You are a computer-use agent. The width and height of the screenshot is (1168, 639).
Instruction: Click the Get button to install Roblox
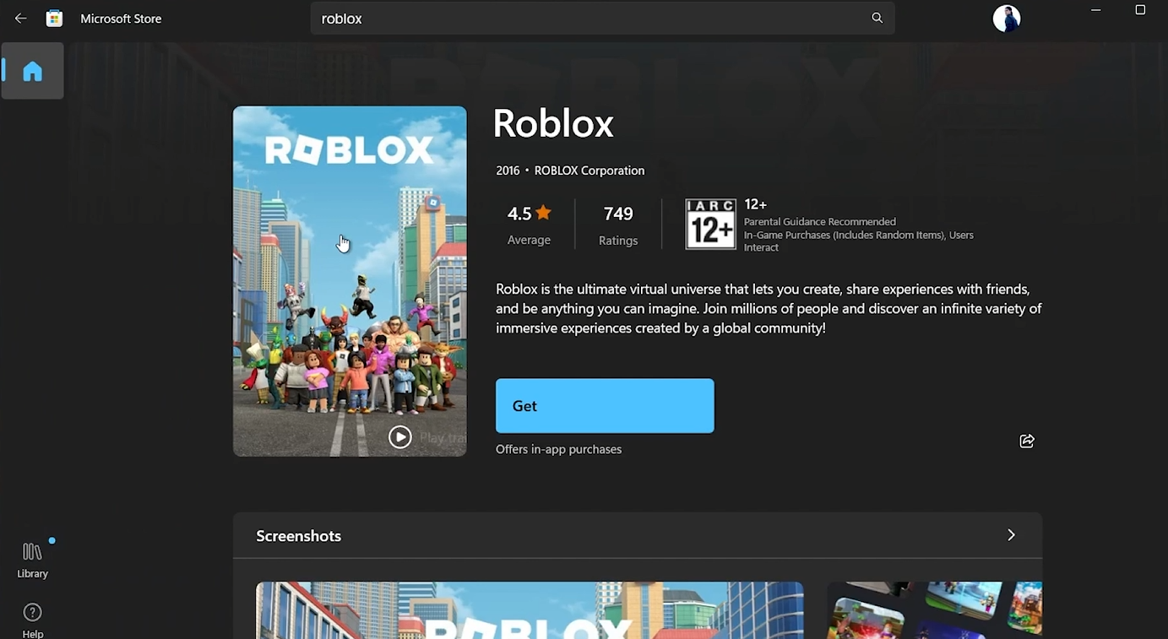tap(605, 406)
